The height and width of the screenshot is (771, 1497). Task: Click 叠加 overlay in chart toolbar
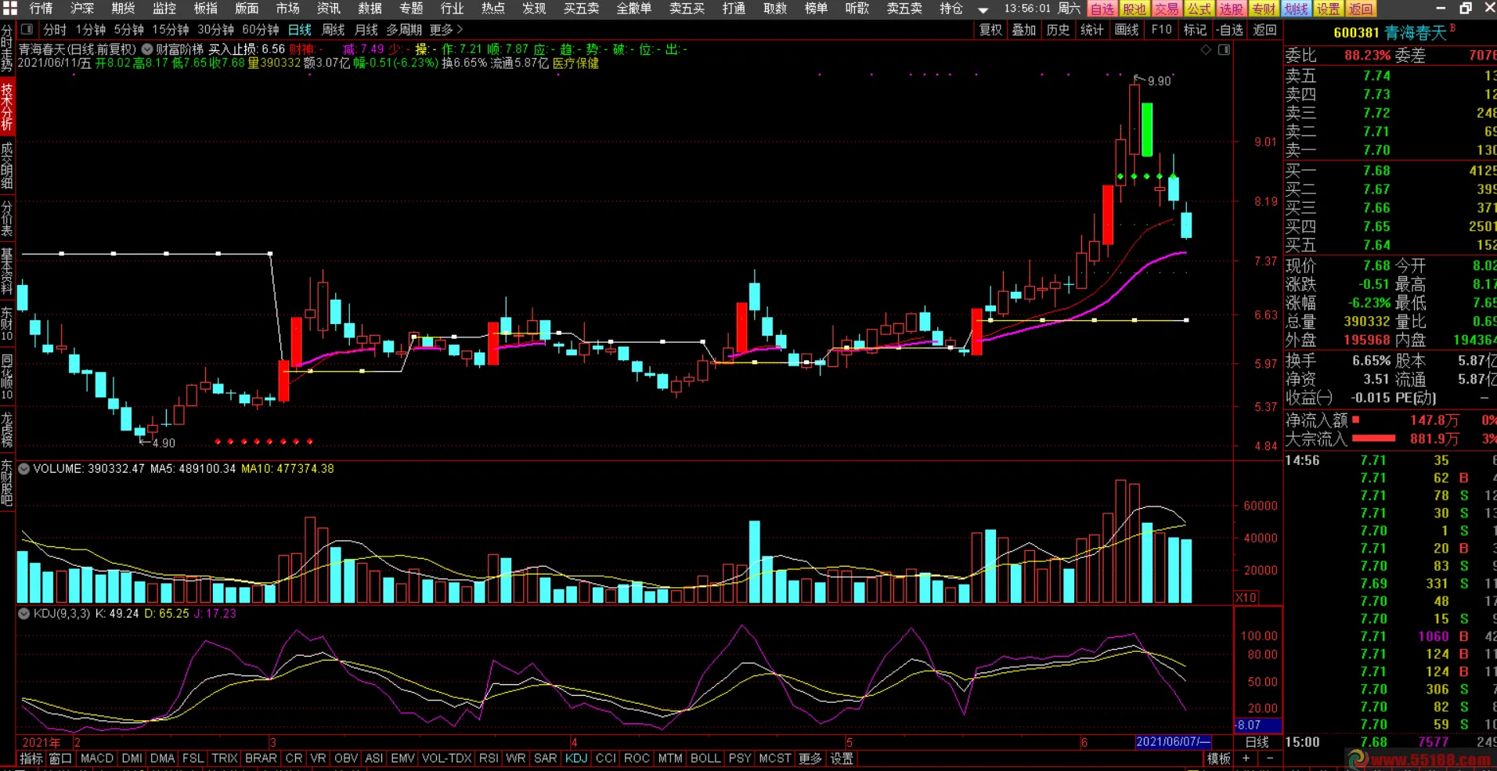1024,30
